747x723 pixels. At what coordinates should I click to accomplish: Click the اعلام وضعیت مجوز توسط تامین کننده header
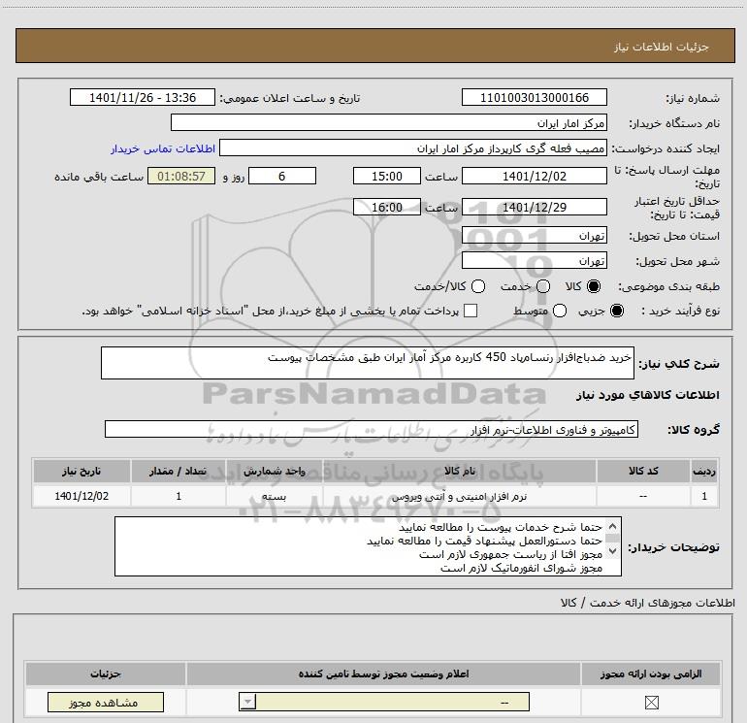(x=383, y=674)
